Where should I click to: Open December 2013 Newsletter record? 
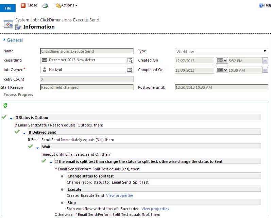[x=72, y=60]
